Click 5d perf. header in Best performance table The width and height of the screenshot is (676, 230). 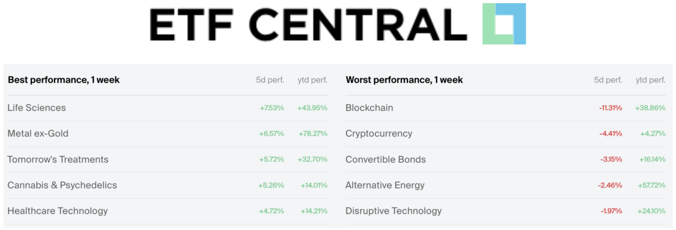pos(270,80)
